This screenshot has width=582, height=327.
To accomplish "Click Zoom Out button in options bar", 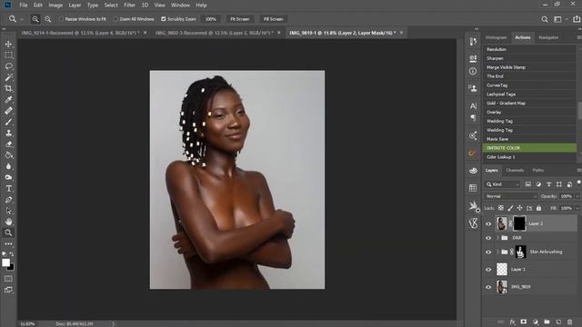I will click(x=48, y=19).
